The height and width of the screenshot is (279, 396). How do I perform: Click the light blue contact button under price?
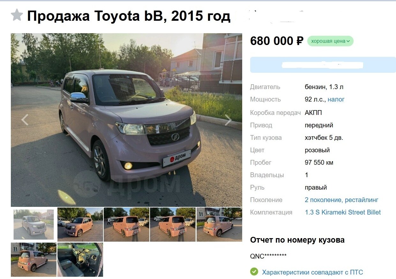tap(323, 65)
